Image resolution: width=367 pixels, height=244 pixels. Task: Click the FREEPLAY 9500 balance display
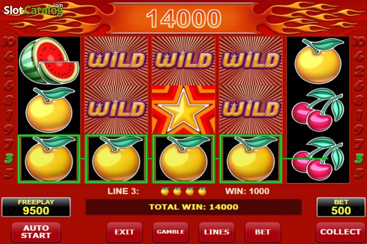pos(36,207)
